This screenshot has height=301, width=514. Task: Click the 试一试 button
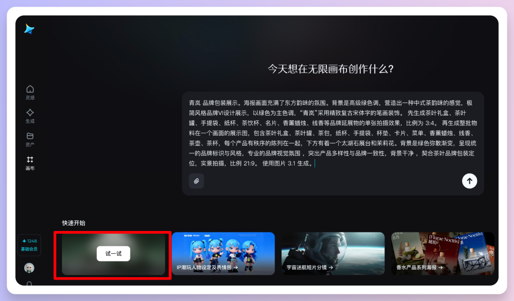point(113,253)
